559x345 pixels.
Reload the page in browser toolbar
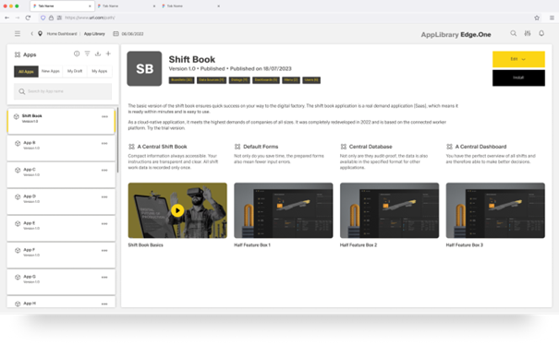click(x=28, y=18)
